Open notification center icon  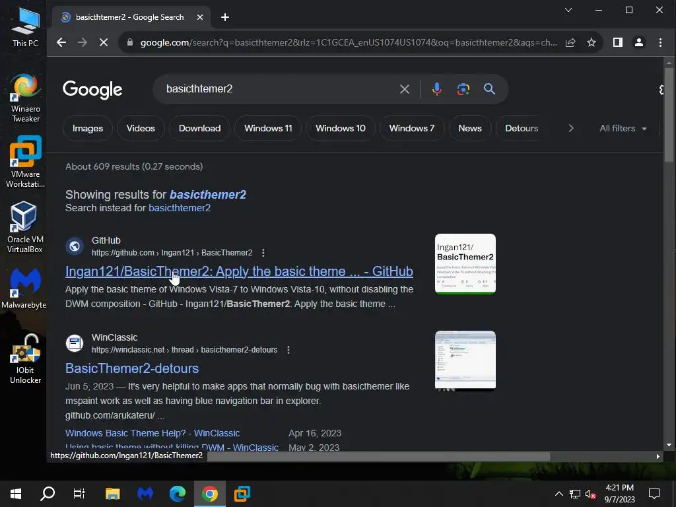pos(654,494)
